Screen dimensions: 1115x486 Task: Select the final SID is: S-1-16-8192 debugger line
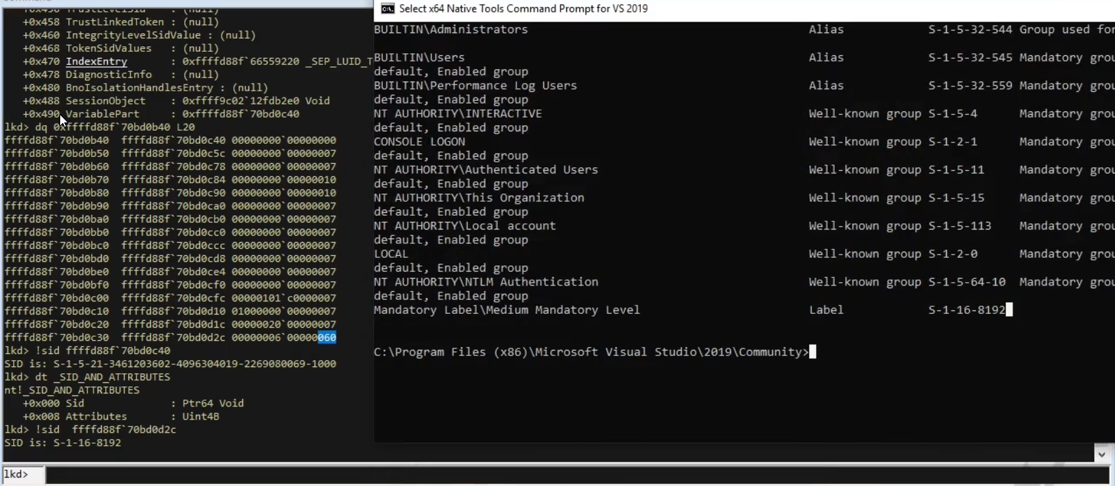63,442
